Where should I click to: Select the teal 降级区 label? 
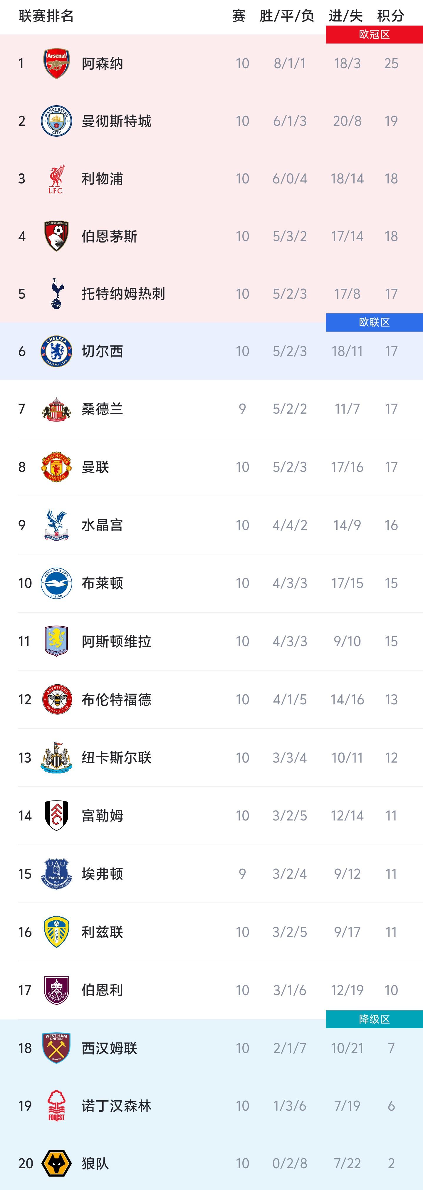374,1019
